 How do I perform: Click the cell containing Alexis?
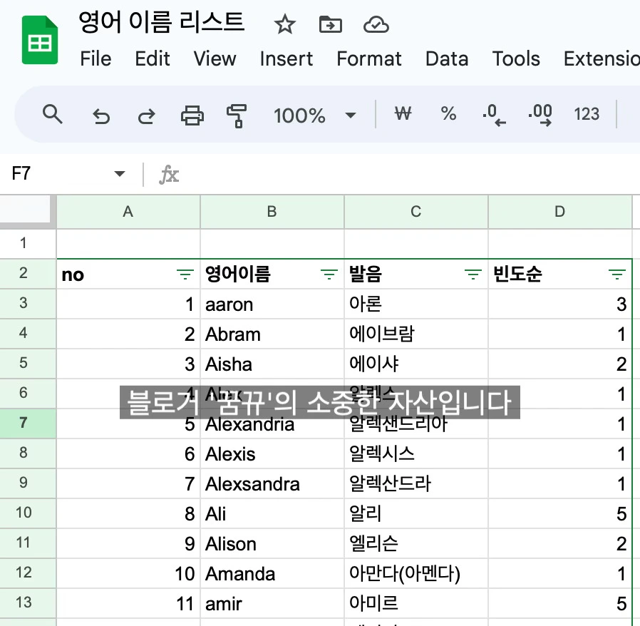tap(272, 453)
